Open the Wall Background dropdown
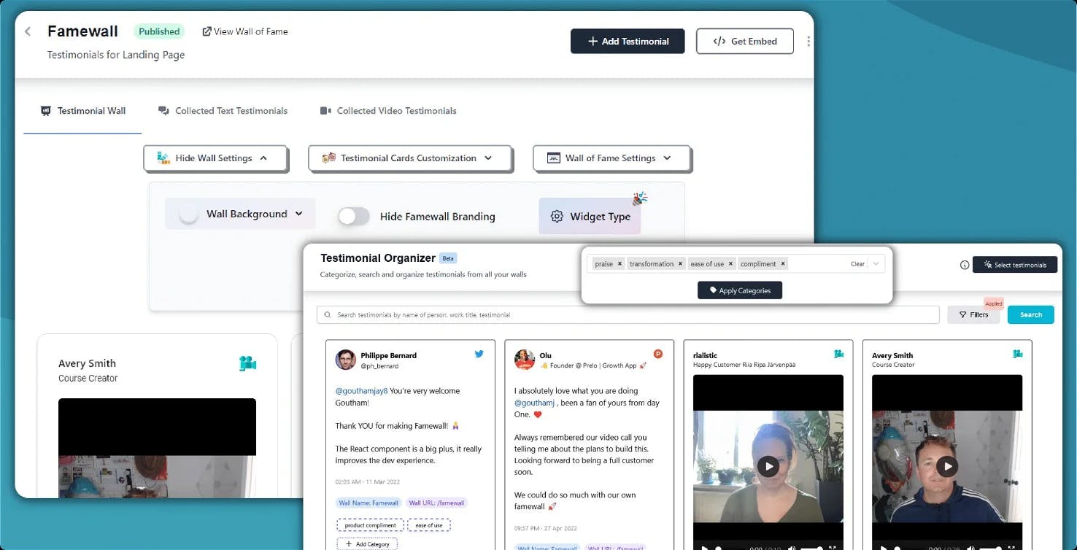The width and height of the screenshot is (1077, 550). click(241, 214)
